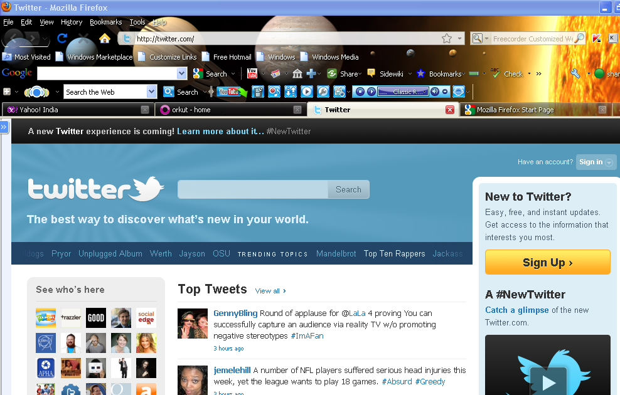Open View all Top Tweets link
The image size is (620, 395).
click(x=270, y=291)
